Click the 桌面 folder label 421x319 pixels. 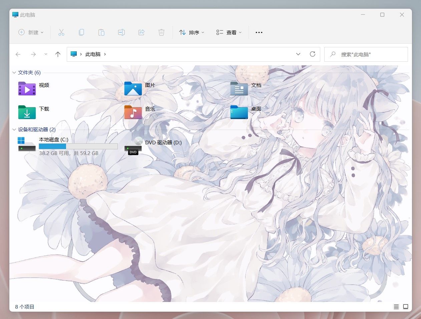[x=256, y=109]
